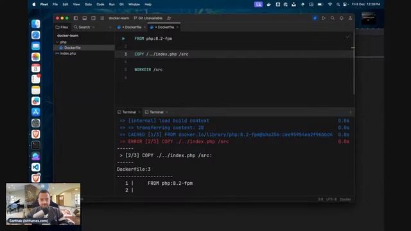
Task: Open Visual Studio Code from the Dock
Action: click(36, 167)
